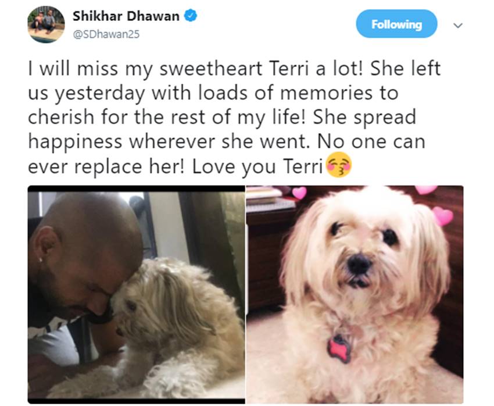Open Shikhar Dhawan's profile avatar picture
Screen dimensions: 494x406
[x=46, y=24]
